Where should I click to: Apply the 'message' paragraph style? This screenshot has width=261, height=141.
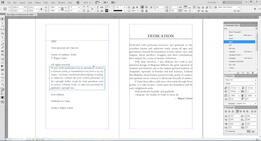point(239,51)
